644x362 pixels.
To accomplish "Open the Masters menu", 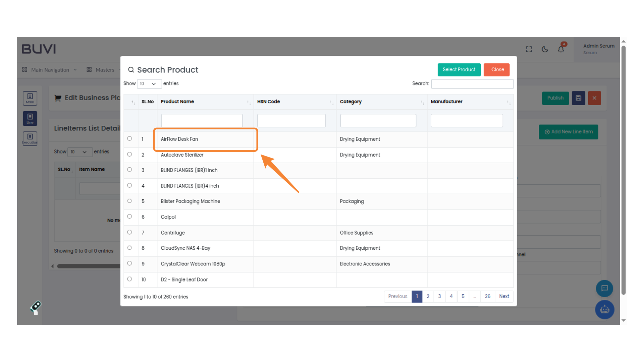I will (x=104, y=70).
